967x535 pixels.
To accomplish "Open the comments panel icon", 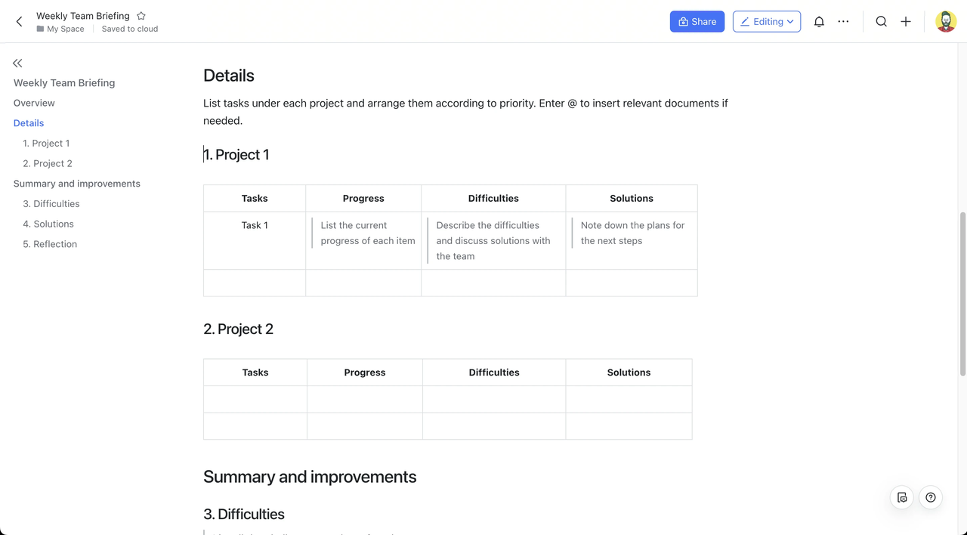I will 902,497.
